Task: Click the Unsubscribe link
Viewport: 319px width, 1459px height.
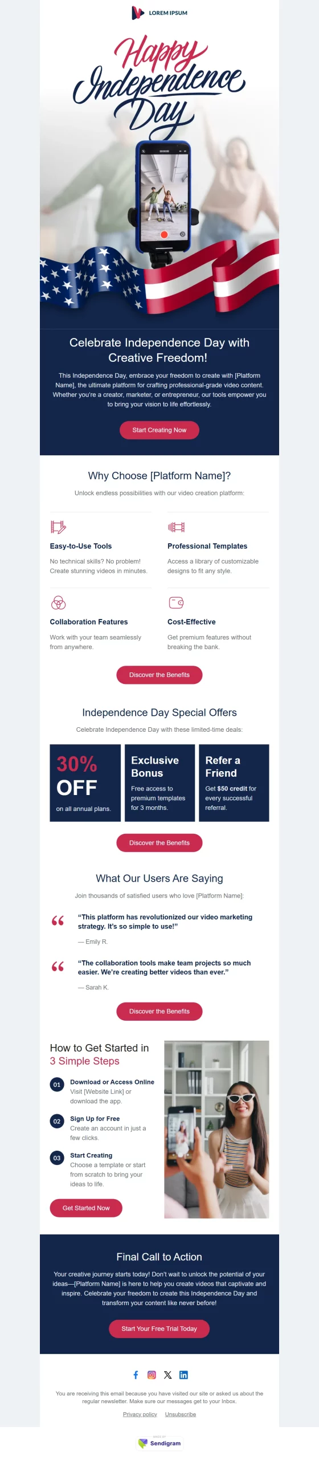Action: coord(181,1414)
